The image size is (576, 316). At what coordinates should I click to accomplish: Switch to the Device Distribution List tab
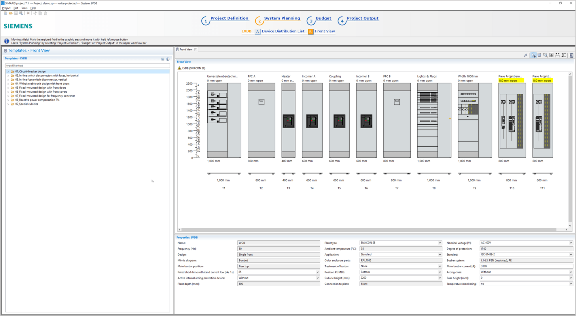coord(283,31)
